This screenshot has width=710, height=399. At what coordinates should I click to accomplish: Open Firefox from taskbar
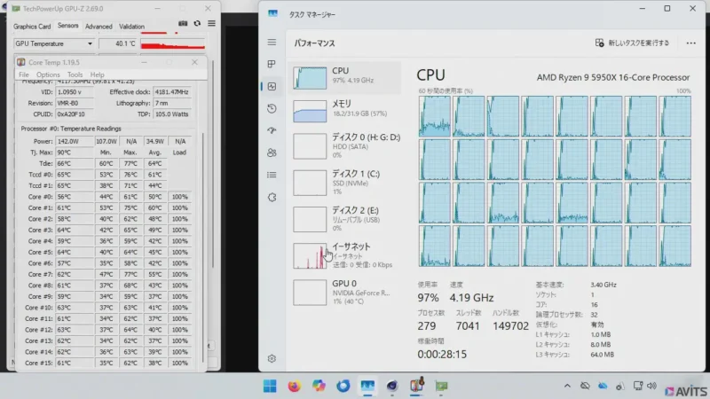(295, 386)
